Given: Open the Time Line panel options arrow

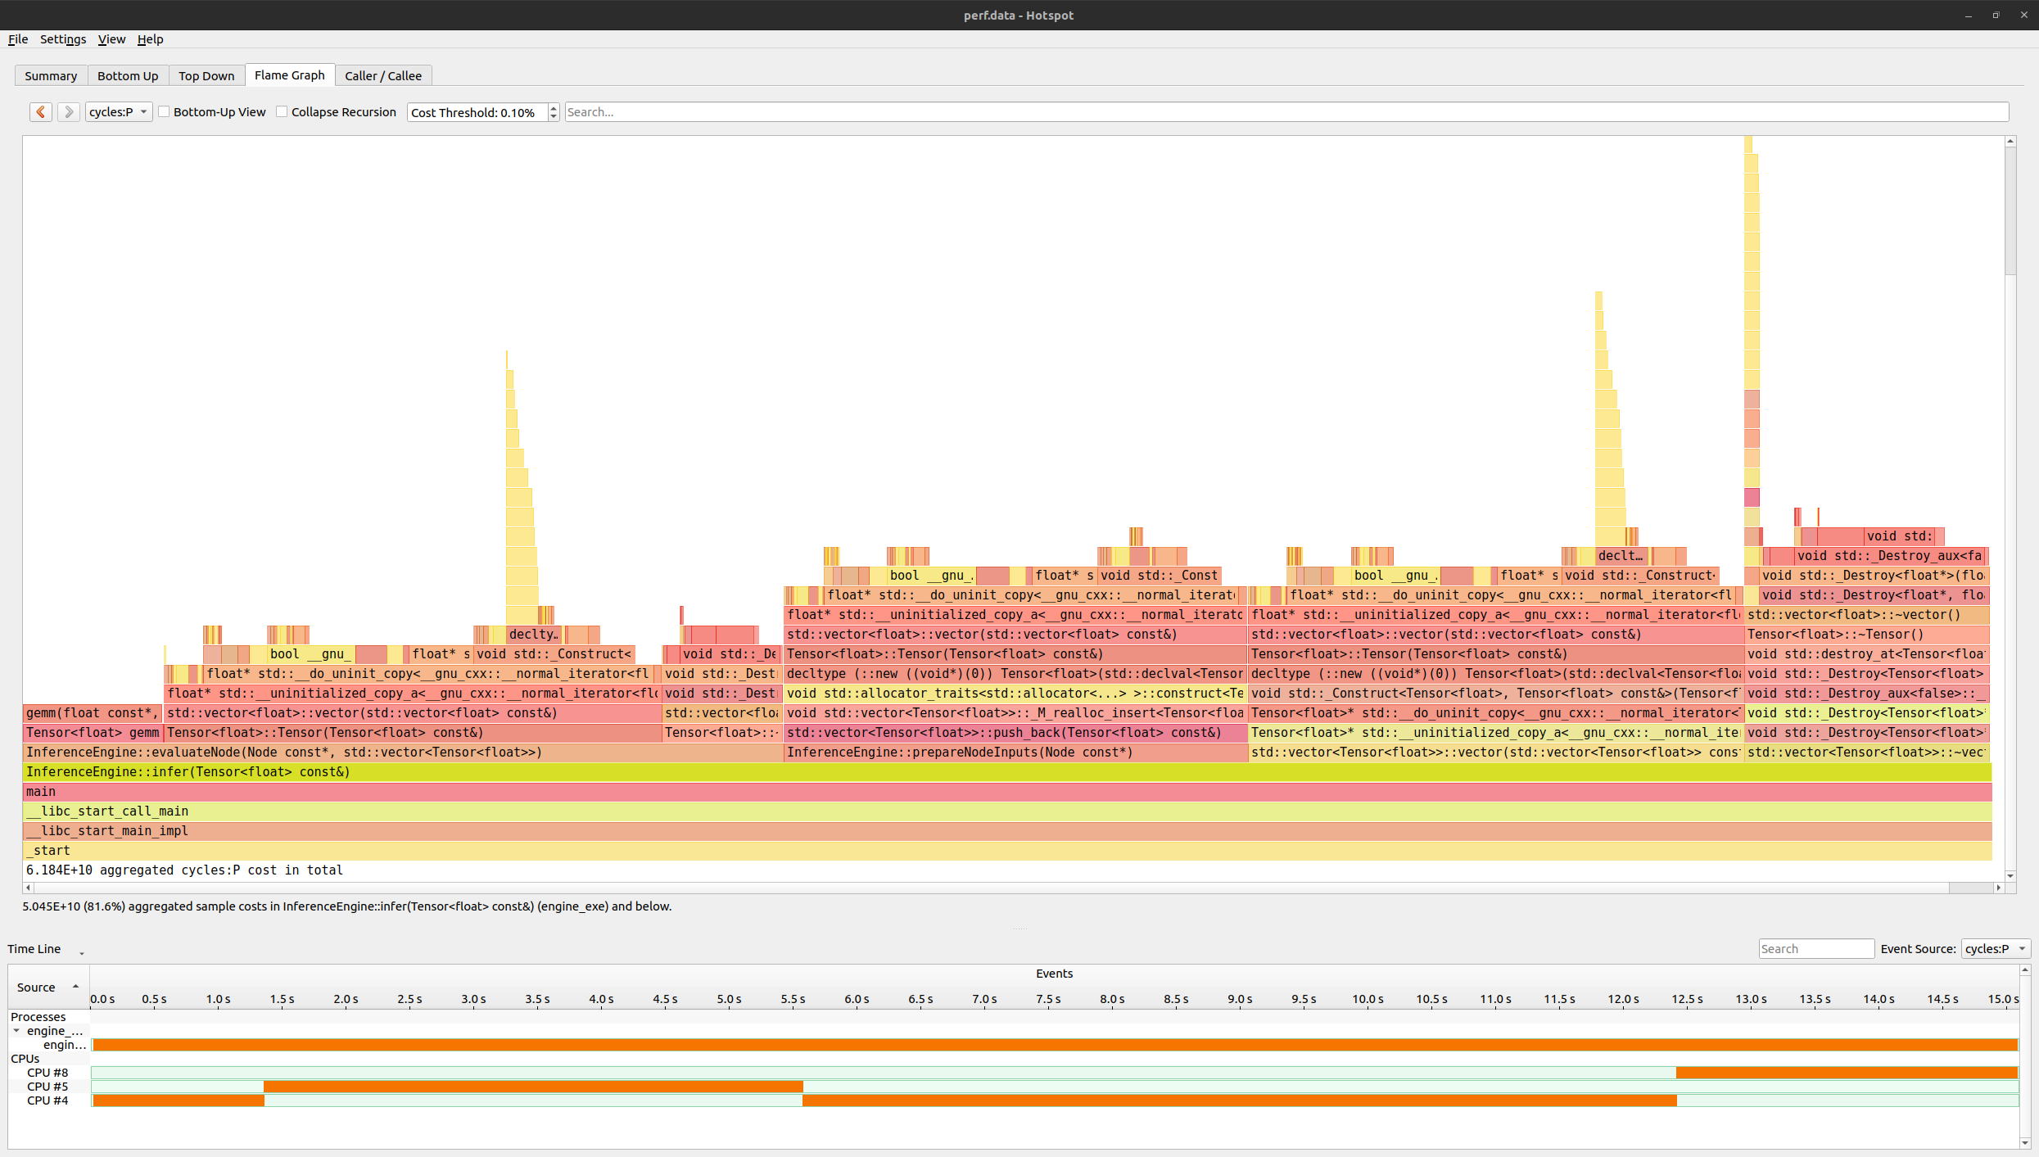Looking at the screenshot, I should pyautogui.click(x=81, y=951).
